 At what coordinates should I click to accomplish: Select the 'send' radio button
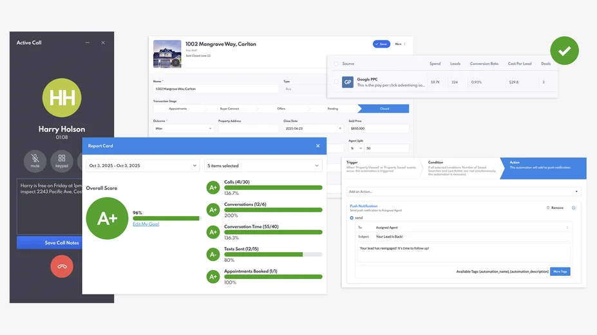(352, 218)
